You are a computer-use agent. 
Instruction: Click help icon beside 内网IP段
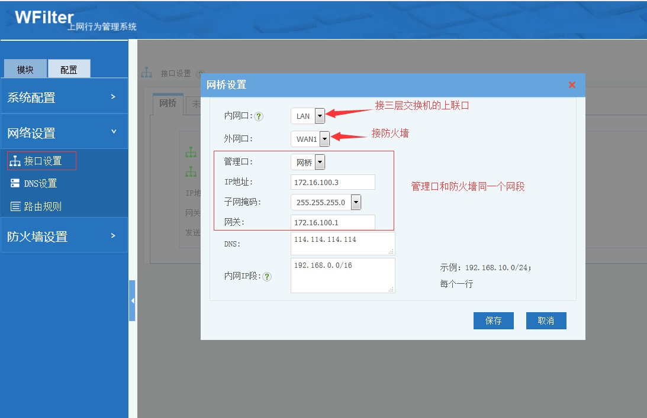267,276
